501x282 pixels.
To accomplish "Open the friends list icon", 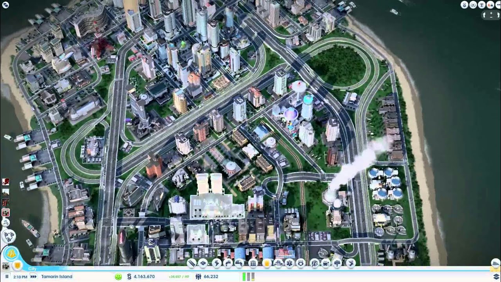I will click(490, 5).
